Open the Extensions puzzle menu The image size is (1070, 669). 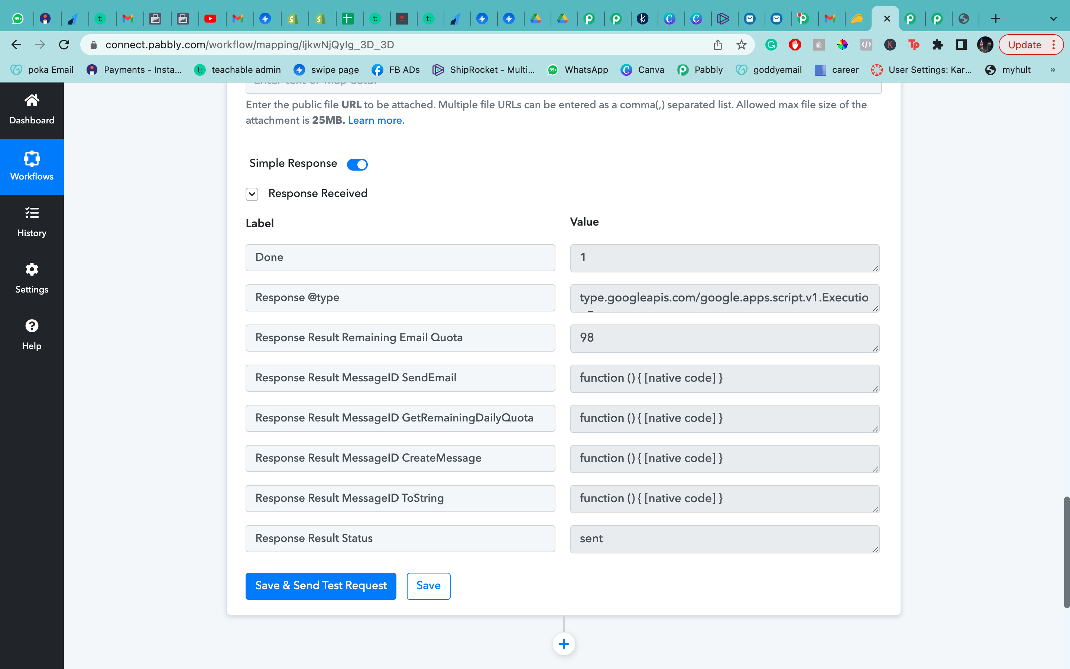click(937, 45)
